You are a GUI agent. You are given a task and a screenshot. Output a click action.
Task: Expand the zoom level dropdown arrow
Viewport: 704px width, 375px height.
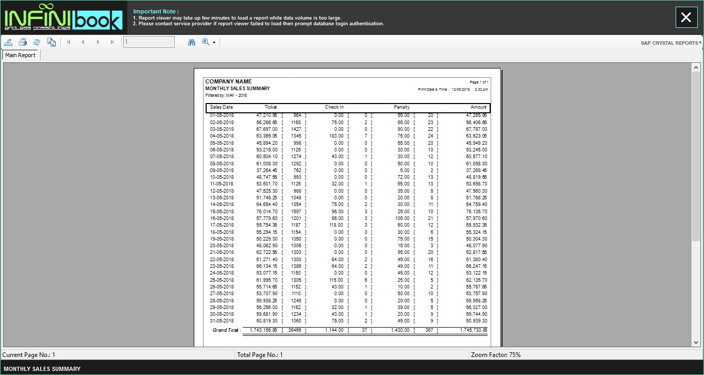click(x=214, y=43)
